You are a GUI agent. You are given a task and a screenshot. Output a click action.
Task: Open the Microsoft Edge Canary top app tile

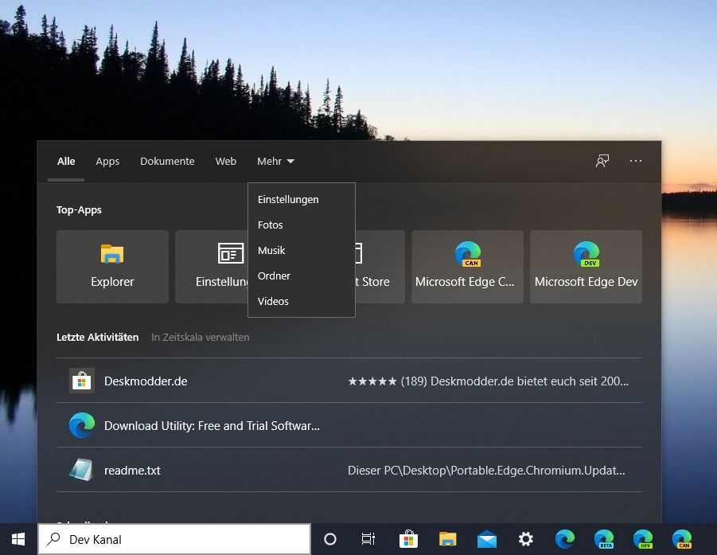pos(467,267)
